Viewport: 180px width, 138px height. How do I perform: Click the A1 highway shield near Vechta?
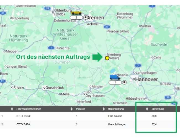pos(51,47)
